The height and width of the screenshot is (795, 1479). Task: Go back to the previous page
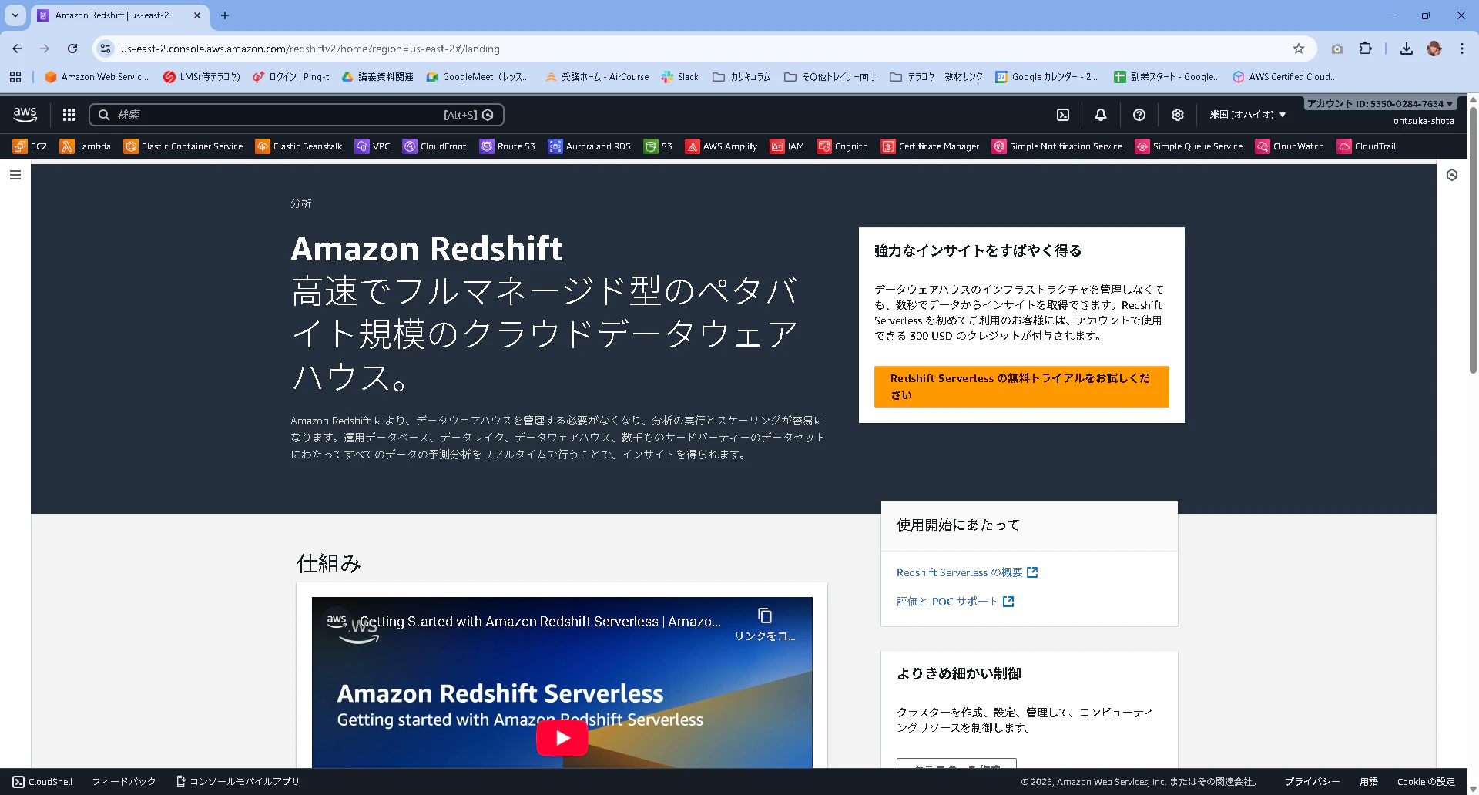pos(17,49)
